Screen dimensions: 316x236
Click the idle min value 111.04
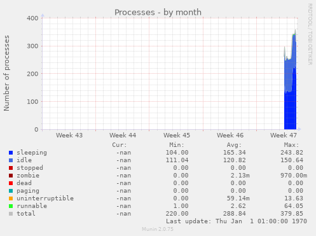(177, 160)
